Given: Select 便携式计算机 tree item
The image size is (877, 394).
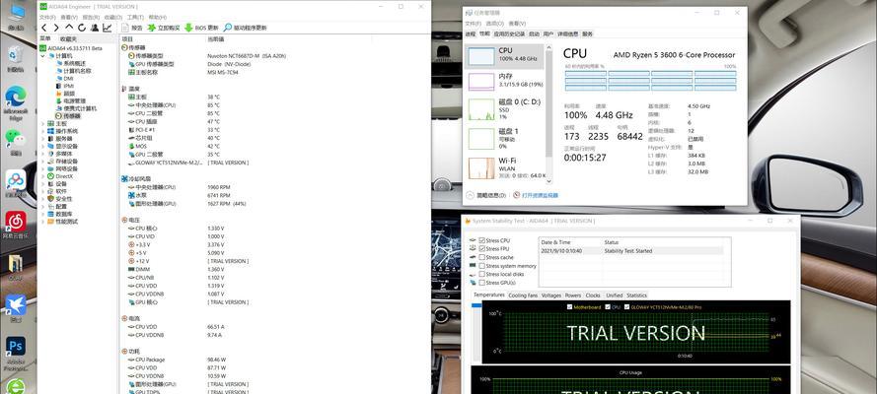Looking at the screenshot, I should [x=76, y=108].
